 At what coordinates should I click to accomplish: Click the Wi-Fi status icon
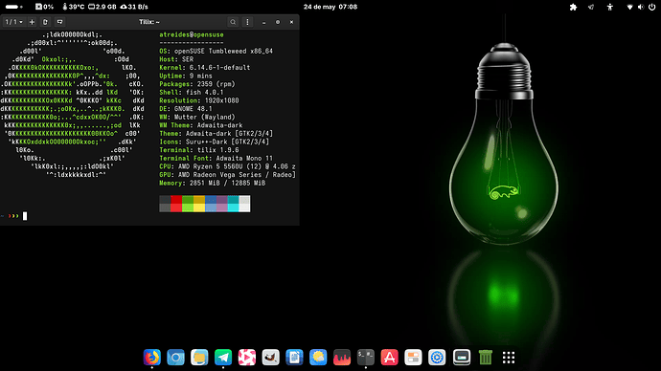[629, 7]
